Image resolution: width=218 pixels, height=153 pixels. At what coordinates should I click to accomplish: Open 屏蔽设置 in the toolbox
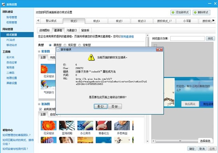(x=12, y=83)
